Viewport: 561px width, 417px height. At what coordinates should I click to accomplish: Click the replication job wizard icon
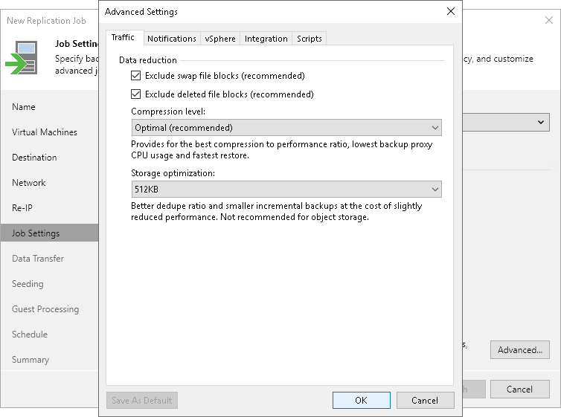(22, 58)
